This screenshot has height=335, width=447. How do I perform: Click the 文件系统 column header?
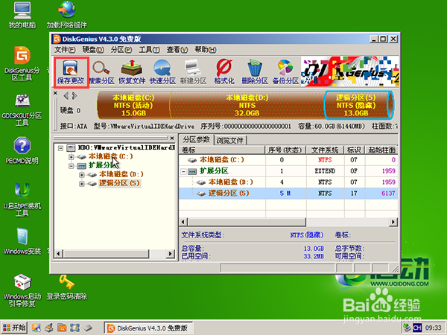pyautogui.click(x=325, y=150)
